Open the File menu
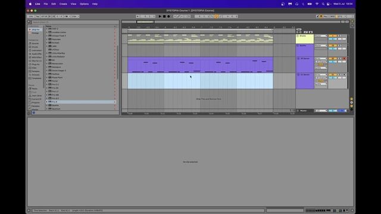The image size is (381, 214). pos(46,4)
